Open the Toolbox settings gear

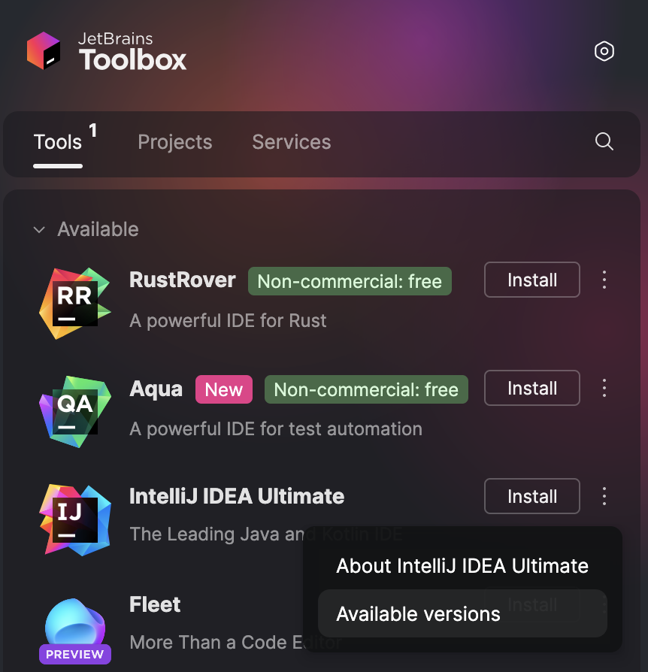tap(604, 51)
